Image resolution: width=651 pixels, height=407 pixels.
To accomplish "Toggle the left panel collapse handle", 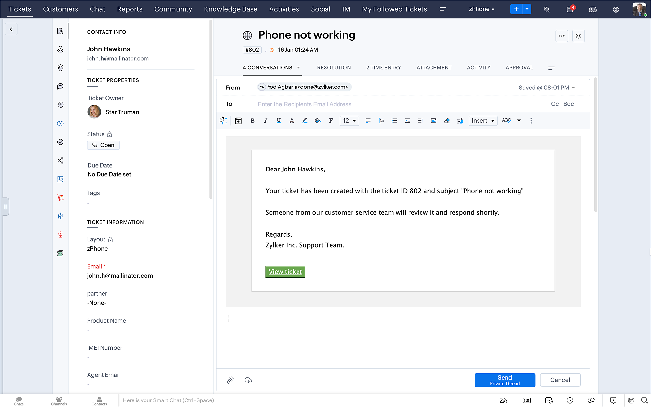I will (x=6, y=207).
